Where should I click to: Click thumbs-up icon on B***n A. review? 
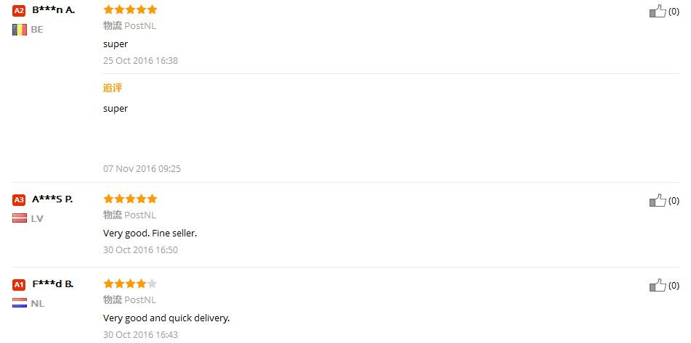click(x=657, y=11)
